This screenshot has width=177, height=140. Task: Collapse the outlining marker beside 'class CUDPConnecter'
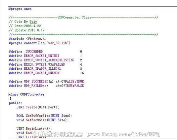pos(8,94)
